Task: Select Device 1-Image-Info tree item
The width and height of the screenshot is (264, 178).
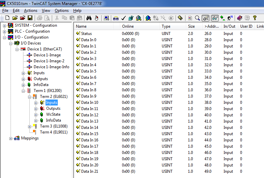Action: pos(51,67)
